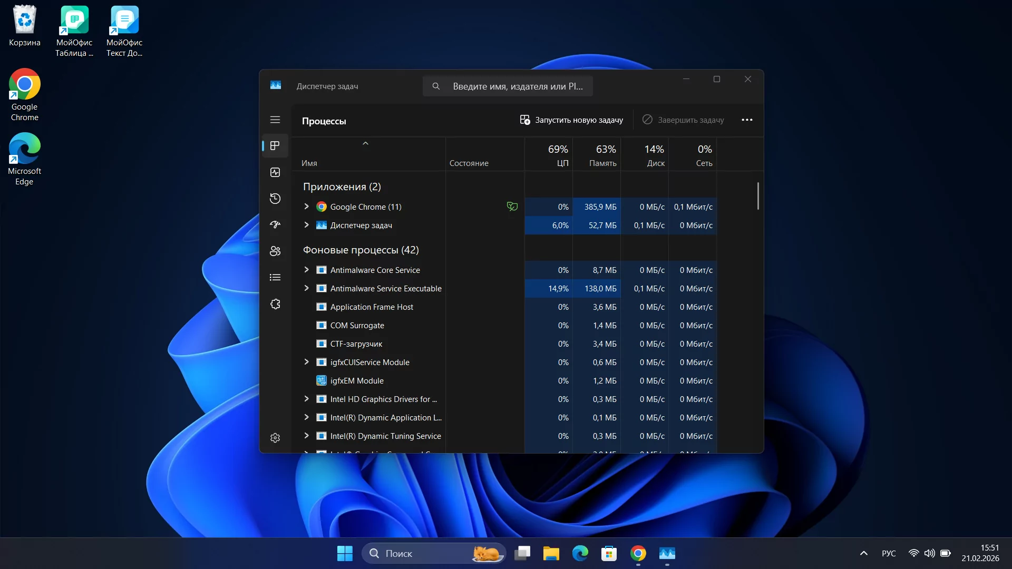Screen dimensions: 1012x569
Task: Open the Services page icon
Action: [275, 304]
